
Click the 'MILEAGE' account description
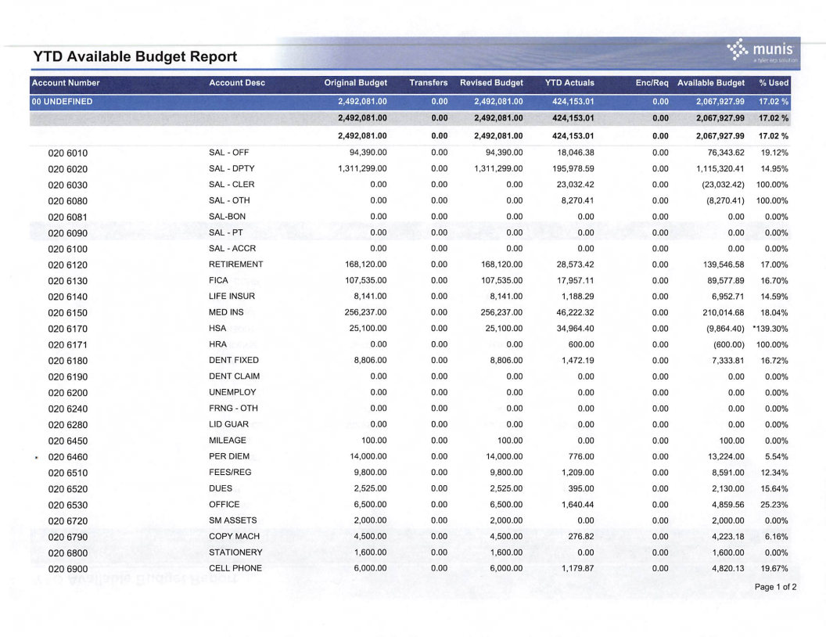228,441
